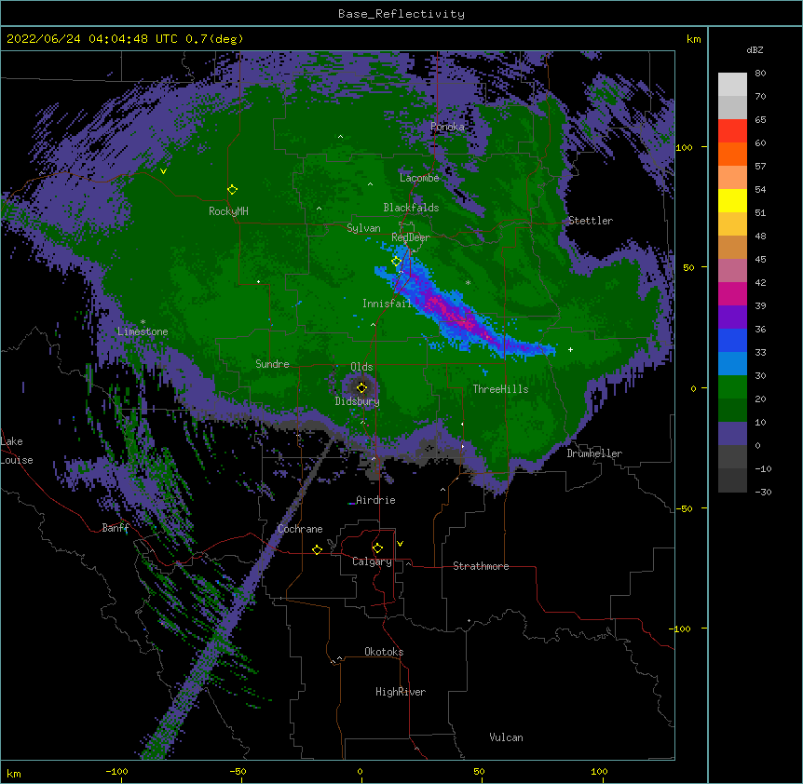Click the yellow diamond marker above Calgary label
803x784 pixels.
377,548
